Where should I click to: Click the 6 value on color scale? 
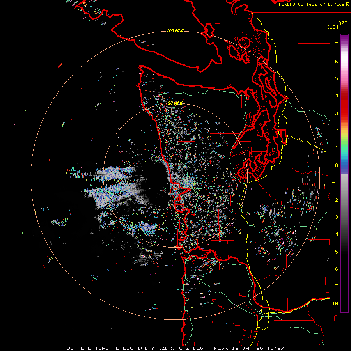pyautogui.click(x=337, y=61)
